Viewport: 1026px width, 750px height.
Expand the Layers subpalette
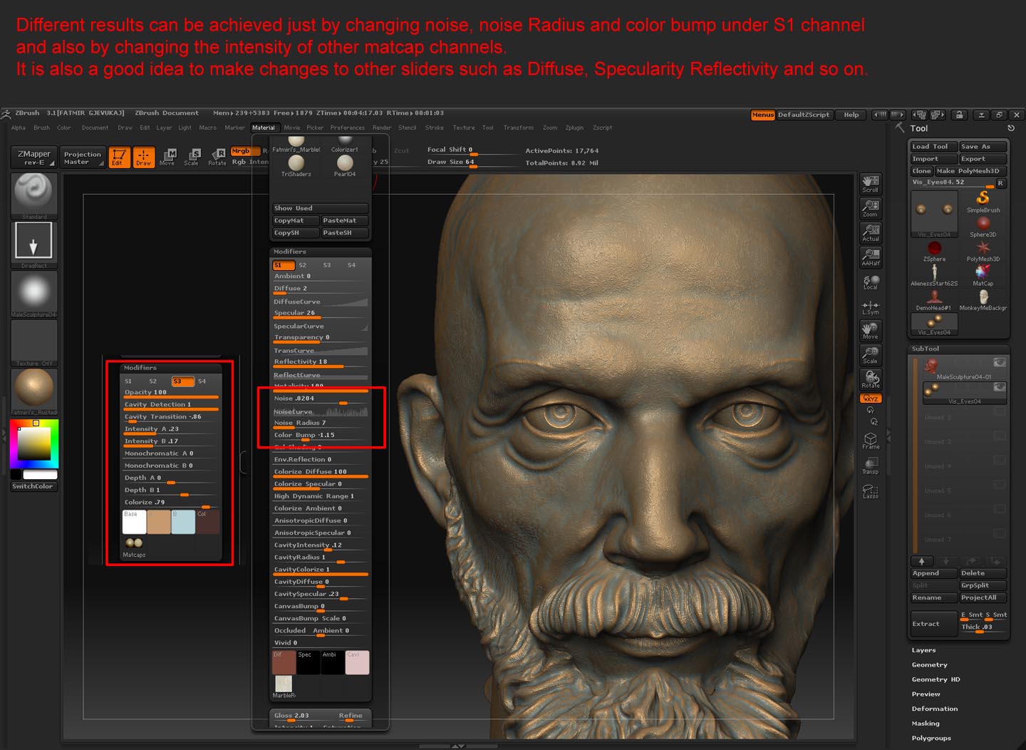coord(923,650)
